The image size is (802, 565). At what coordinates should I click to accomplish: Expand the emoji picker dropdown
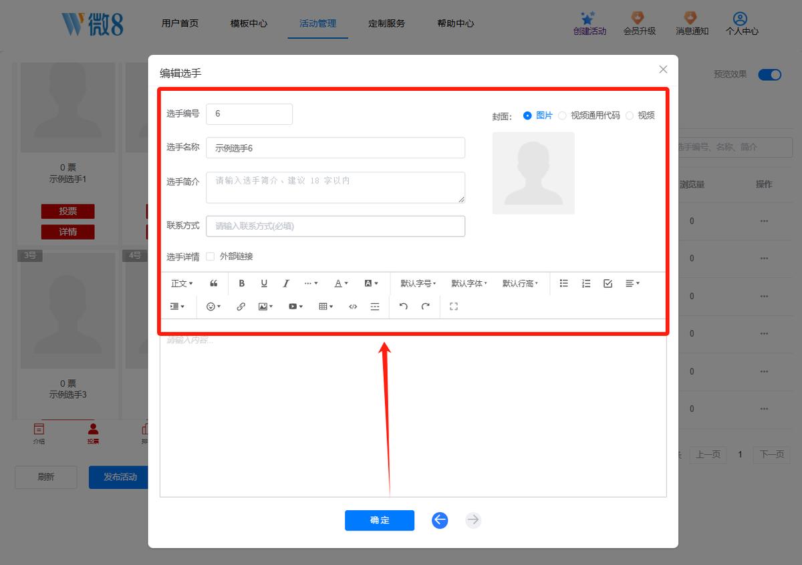pyautogui.click(x=214, y=307)
